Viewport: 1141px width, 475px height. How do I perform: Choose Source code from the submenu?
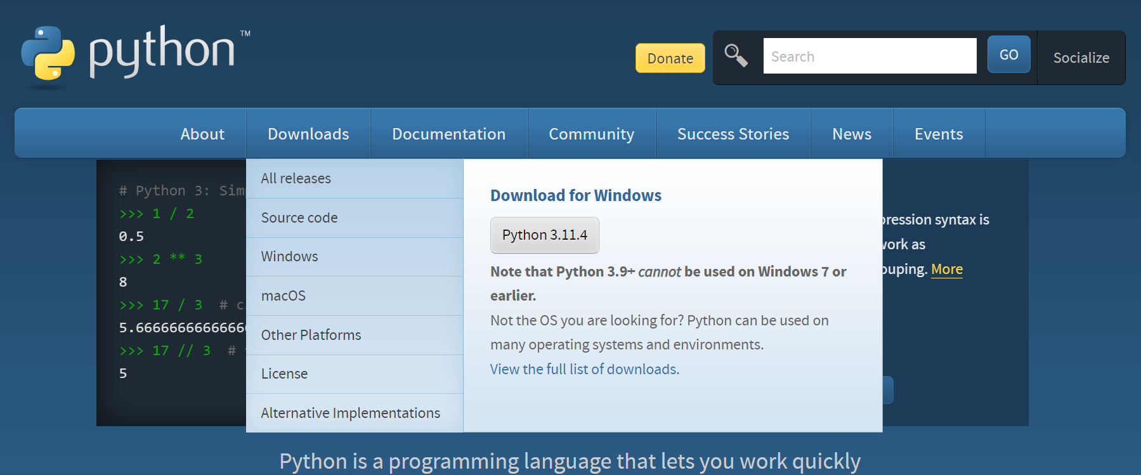pos(299,218)
